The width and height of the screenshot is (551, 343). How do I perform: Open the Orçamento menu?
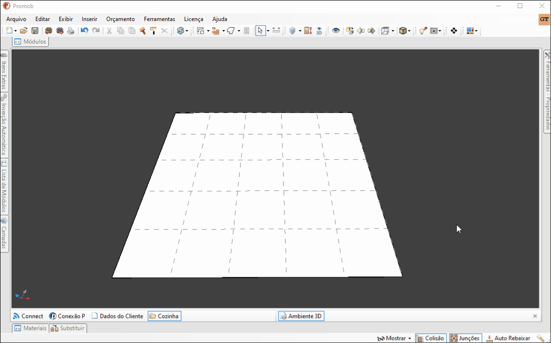coord(121,19)
